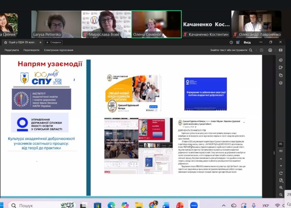Screen dimensions: 291x208
Task: Open the Редагувати menu
Action: point(12,50)
